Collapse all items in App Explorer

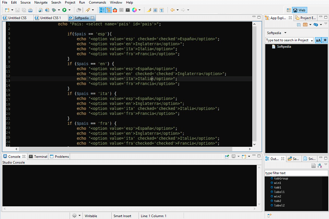(299, 24)
